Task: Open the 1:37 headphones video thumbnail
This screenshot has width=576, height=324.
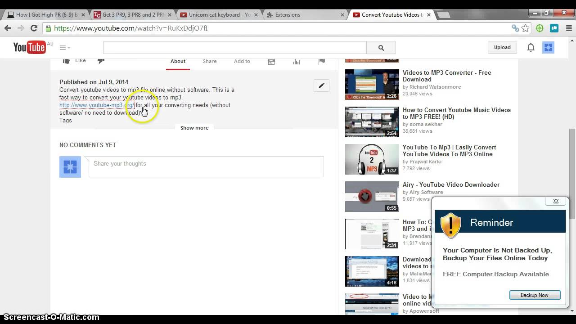Action: point(372,159)
